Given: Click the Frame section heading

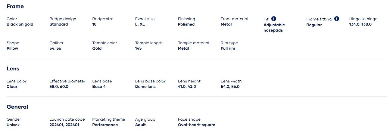Looking at the screenshot, I should pyautogui.click(x=15, y=6).
